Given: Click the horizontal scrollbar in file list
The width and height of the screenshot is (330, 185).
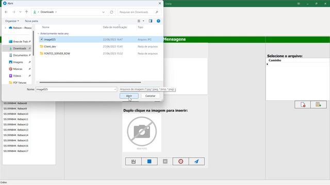Looking at the screenshot, I should (x=90, y=82).
